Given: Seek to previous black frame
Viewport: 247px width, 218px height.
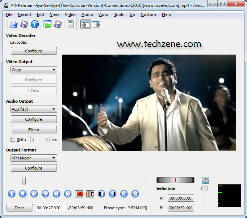Looking at the screenshot, I should point(101,194).
